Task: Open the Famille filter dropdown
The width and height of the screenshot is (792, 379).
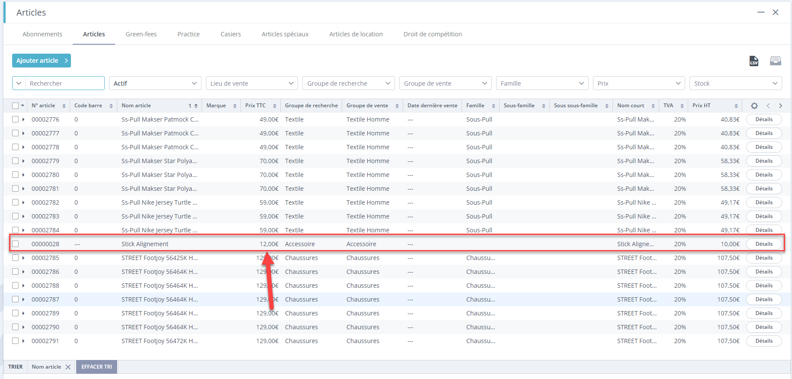Action: coord(542,83)
